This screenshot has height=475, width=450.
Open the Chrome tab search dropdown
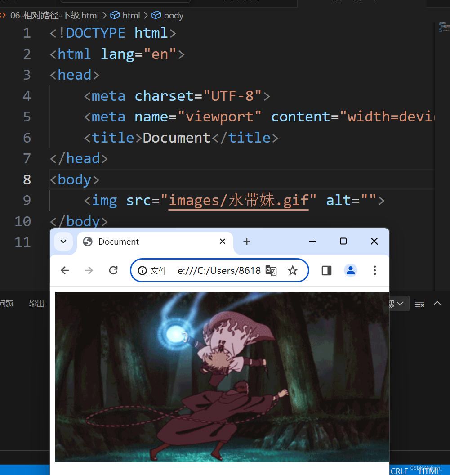tap(63, 242)
